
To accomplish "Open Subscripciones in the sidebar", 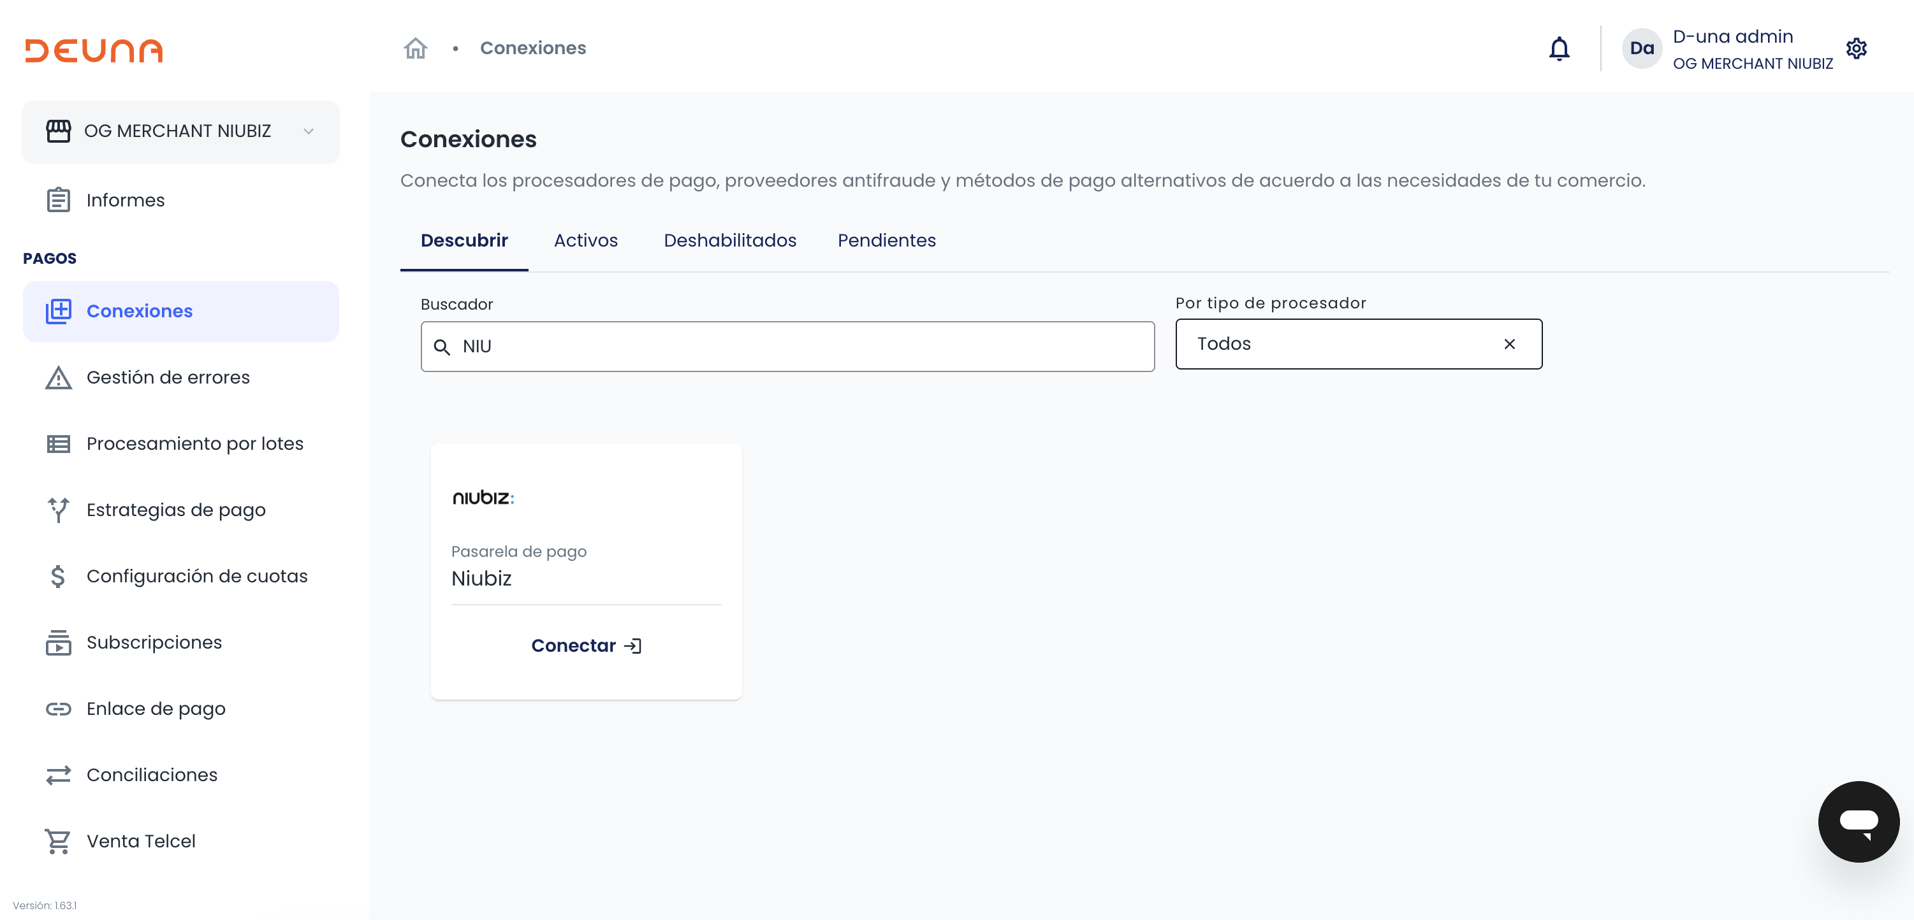I will tap(154, 642).
